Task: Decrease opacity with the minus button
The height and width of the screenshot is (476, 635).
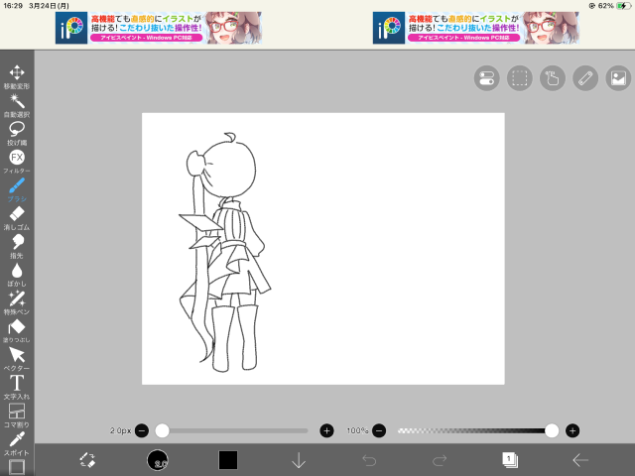Action: (x=379, y=430)
